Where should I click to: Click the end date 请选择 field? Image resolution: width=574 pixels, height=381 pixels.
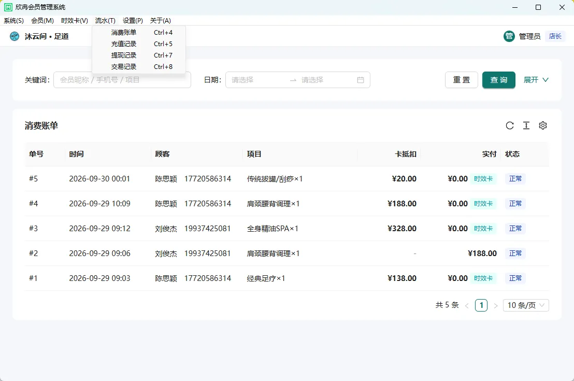(x=326, y=80)
